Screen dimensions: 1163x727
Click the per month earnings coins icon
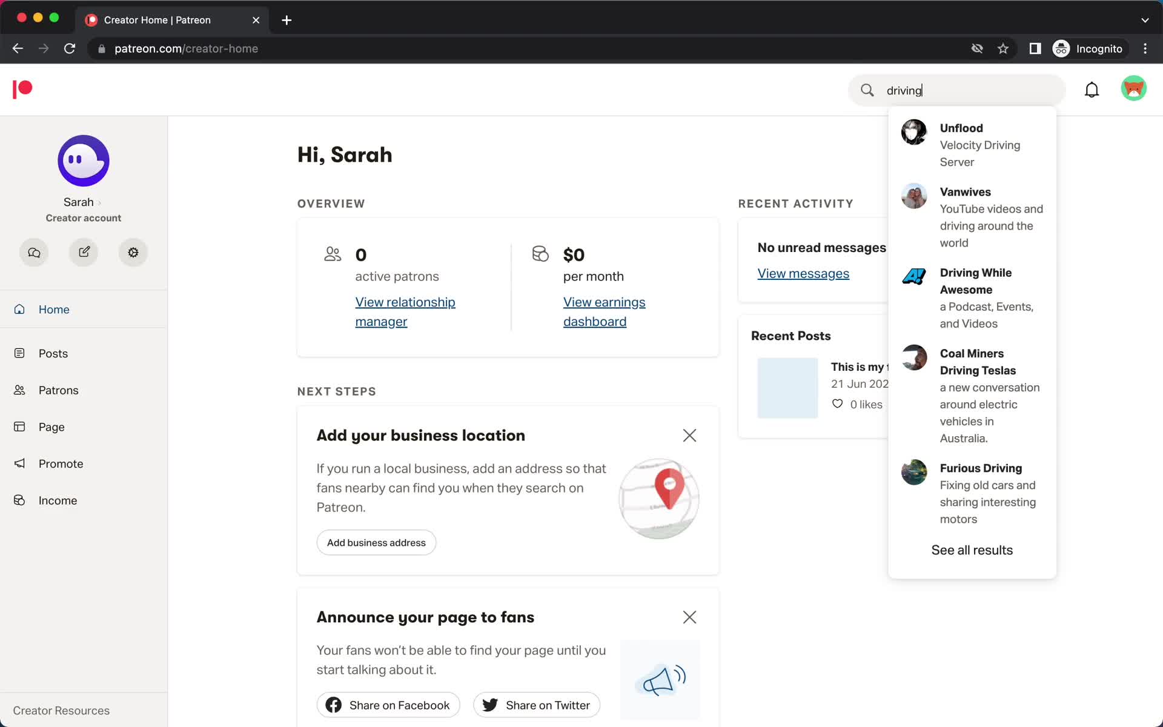[540, 254]
